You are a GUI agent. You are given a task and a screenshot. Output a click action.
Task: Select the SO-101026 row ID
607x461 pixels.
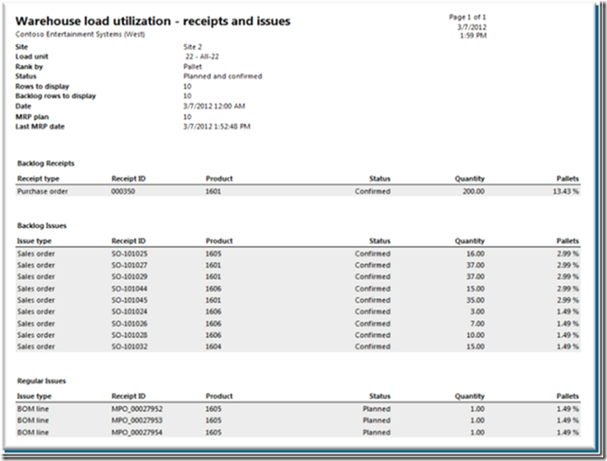click(130, 324)
